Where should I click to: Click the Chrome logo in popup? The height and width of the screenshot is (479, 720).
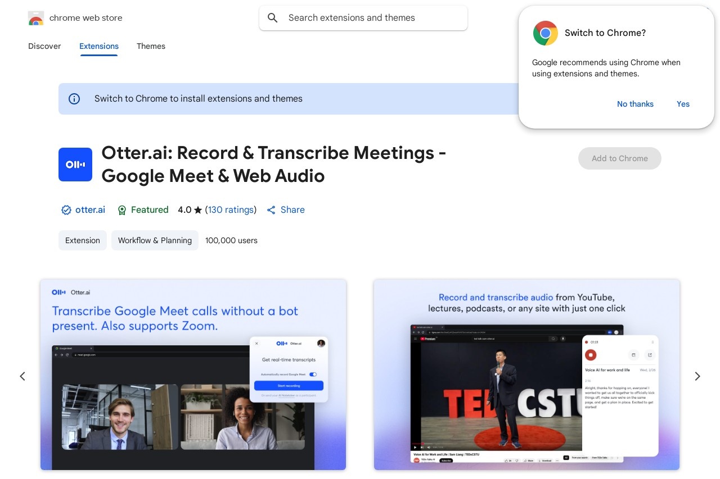click(x=546, y=33)
